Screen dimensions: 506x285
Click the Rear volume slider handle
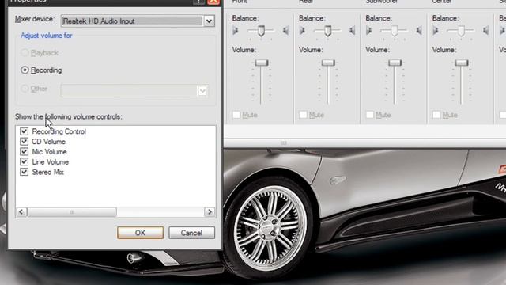(328, 63)
